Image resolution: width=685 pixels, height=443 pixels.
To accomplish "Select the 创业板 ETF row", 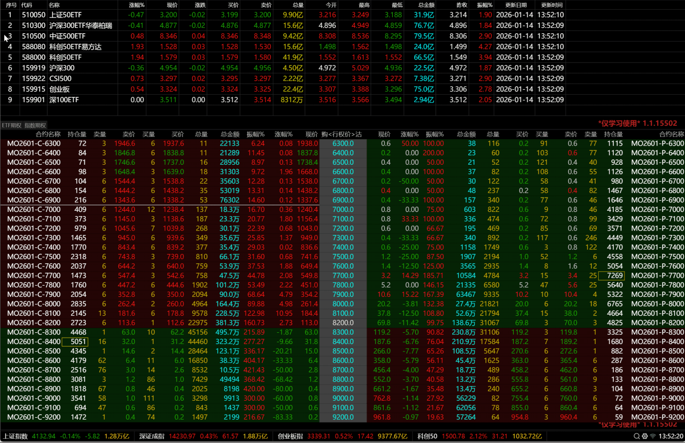I will pos(60,89).
